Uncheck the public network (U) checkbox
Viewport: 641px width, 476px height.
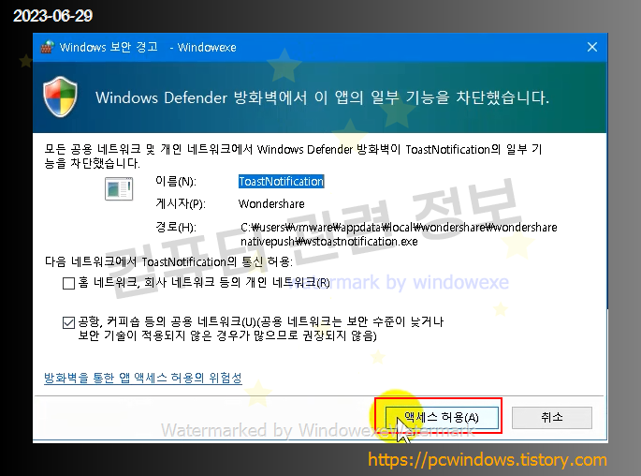68,322
